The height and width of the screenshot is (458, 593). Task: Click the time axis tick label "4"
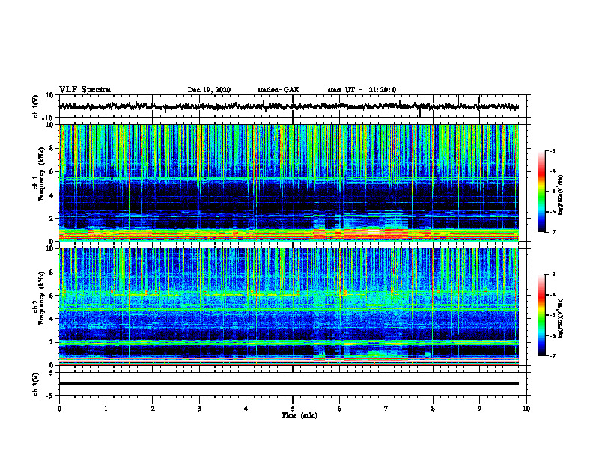246,409
